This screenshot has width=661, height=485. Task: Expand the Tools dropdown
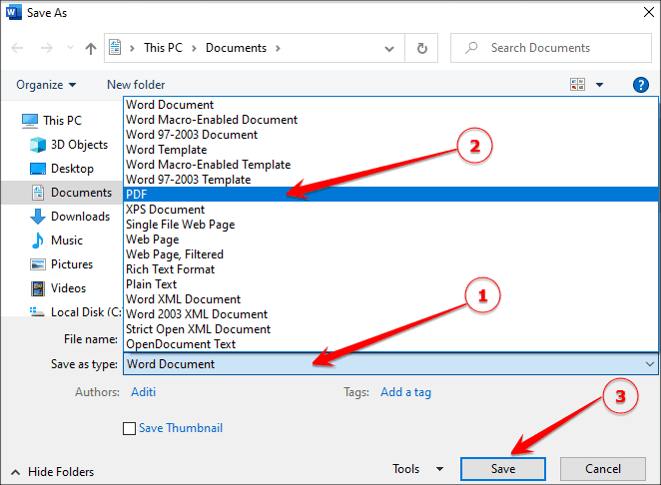pos(417,469)
